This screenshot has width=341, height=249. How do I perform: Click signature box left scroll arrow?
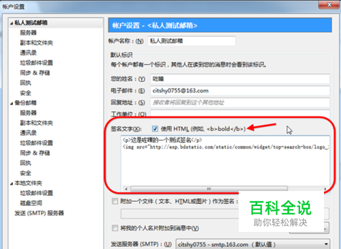(x=126, y=189)
